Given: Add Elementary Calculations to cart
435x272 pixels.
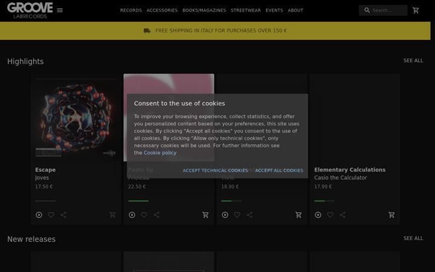Looking at the screenshot, I should click(391, 215).
